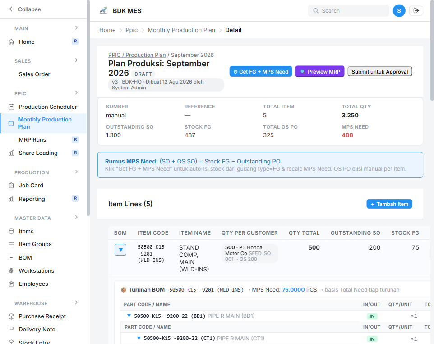Click the sidebar vertical scrollbar
The height and width of the screenshot is (344, 434).
pos(88,108)
